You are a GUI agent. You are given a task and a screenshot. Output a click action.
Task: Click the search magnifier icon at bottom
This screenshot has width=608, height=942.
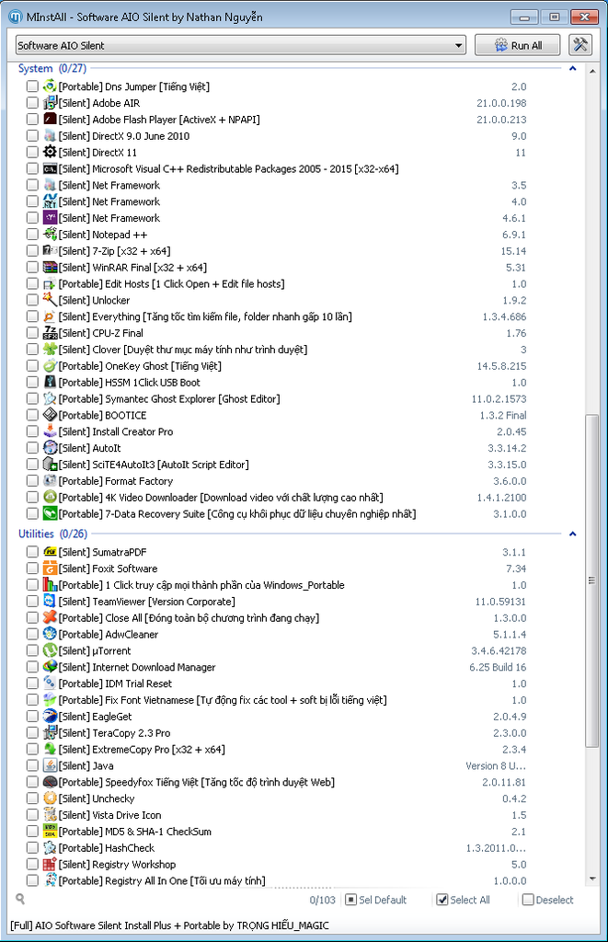tap(20, 900)
